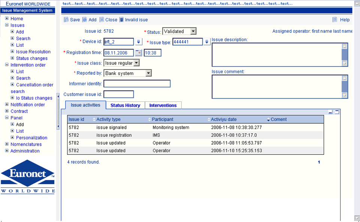
Task: Expand the Administration tree node
Action: point(7,151)
